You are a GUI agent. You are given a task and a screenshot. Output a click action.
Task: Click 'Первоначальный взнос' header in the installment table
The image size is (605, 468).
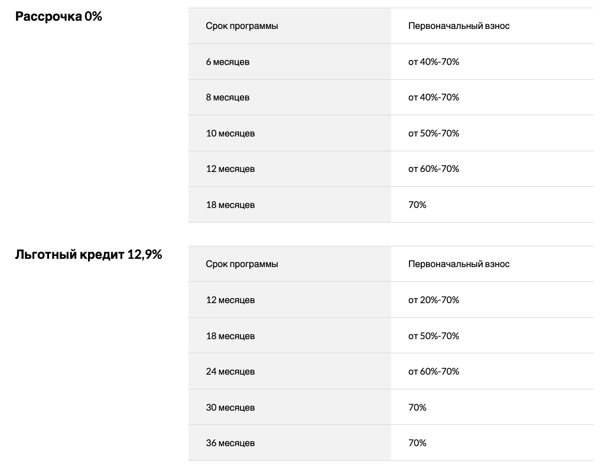458,26
